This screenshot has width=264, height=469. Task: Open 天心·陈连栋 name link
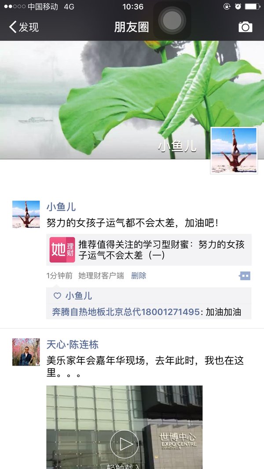(72, 344)
